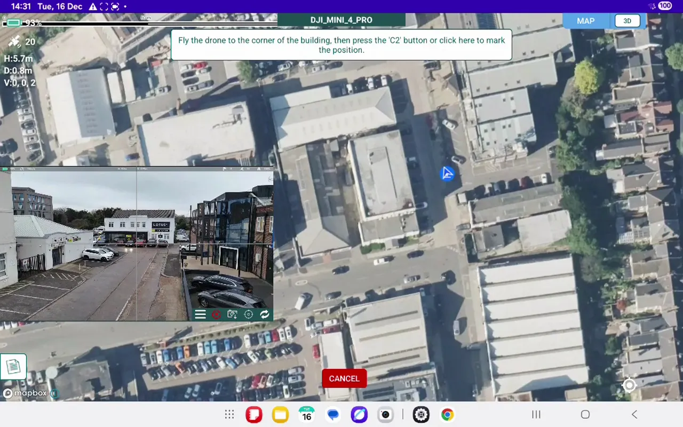This screenshot has height=427, width=683.
Task: Launch Chrome from the taskbar
Action: point(447,414)
